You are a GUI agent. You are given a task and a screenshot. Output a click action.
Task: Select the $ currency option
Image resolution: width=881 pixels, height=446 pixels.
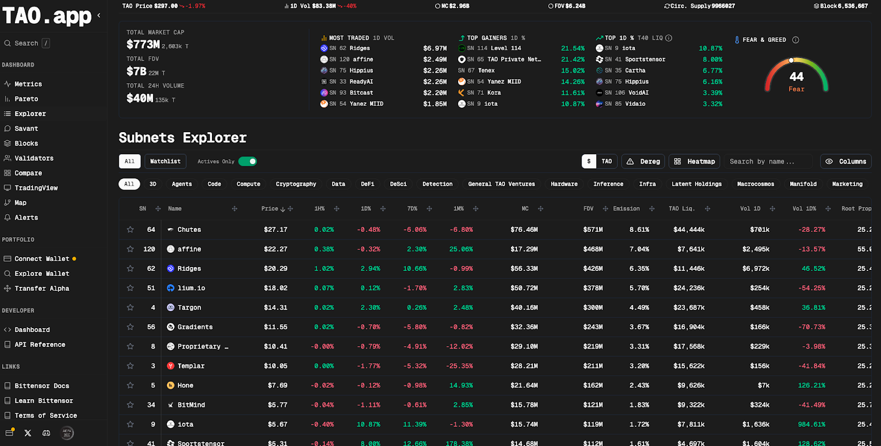[x=589, y=161]
